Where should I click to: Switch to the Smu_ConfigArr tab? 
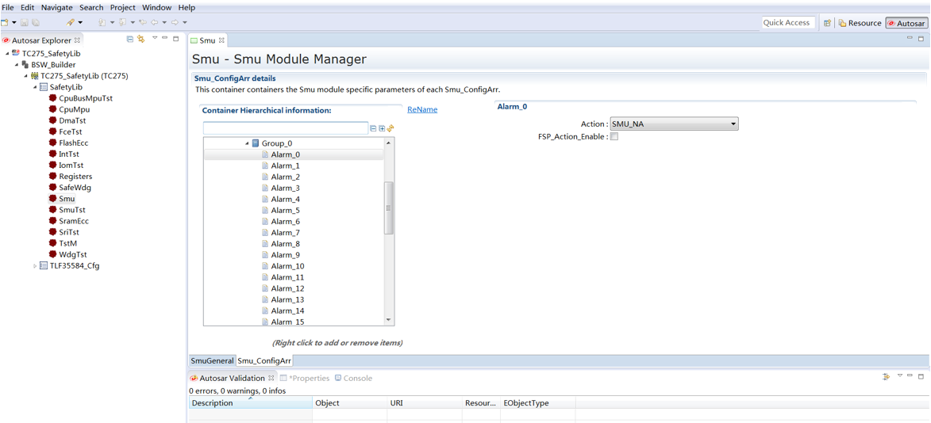coord(264,360)
